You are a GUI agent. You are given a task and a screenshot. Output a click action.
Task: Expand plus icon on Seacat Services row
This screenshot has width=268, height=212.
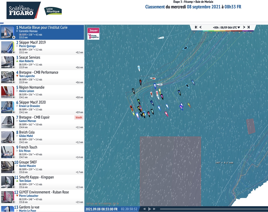(x=14, y=67)
